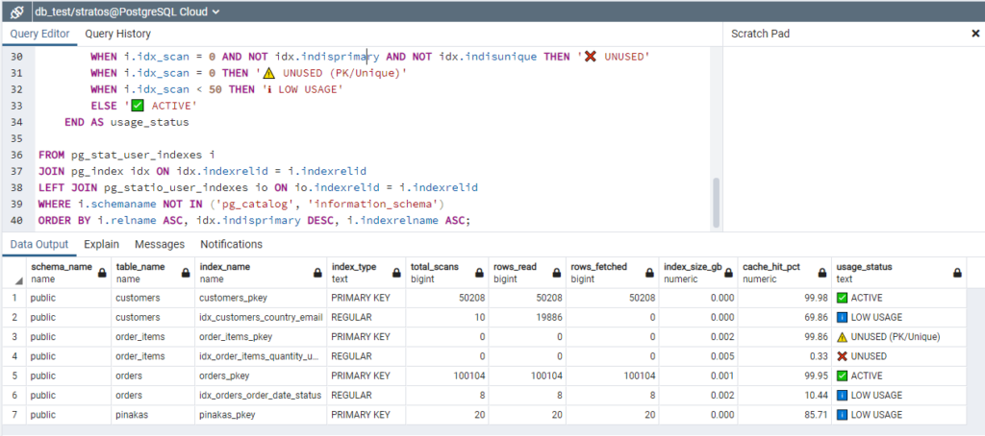Open the db_test/stratos connection dropdown
The width and height of the screenshot is (985, 436).
tap(128, 12)
